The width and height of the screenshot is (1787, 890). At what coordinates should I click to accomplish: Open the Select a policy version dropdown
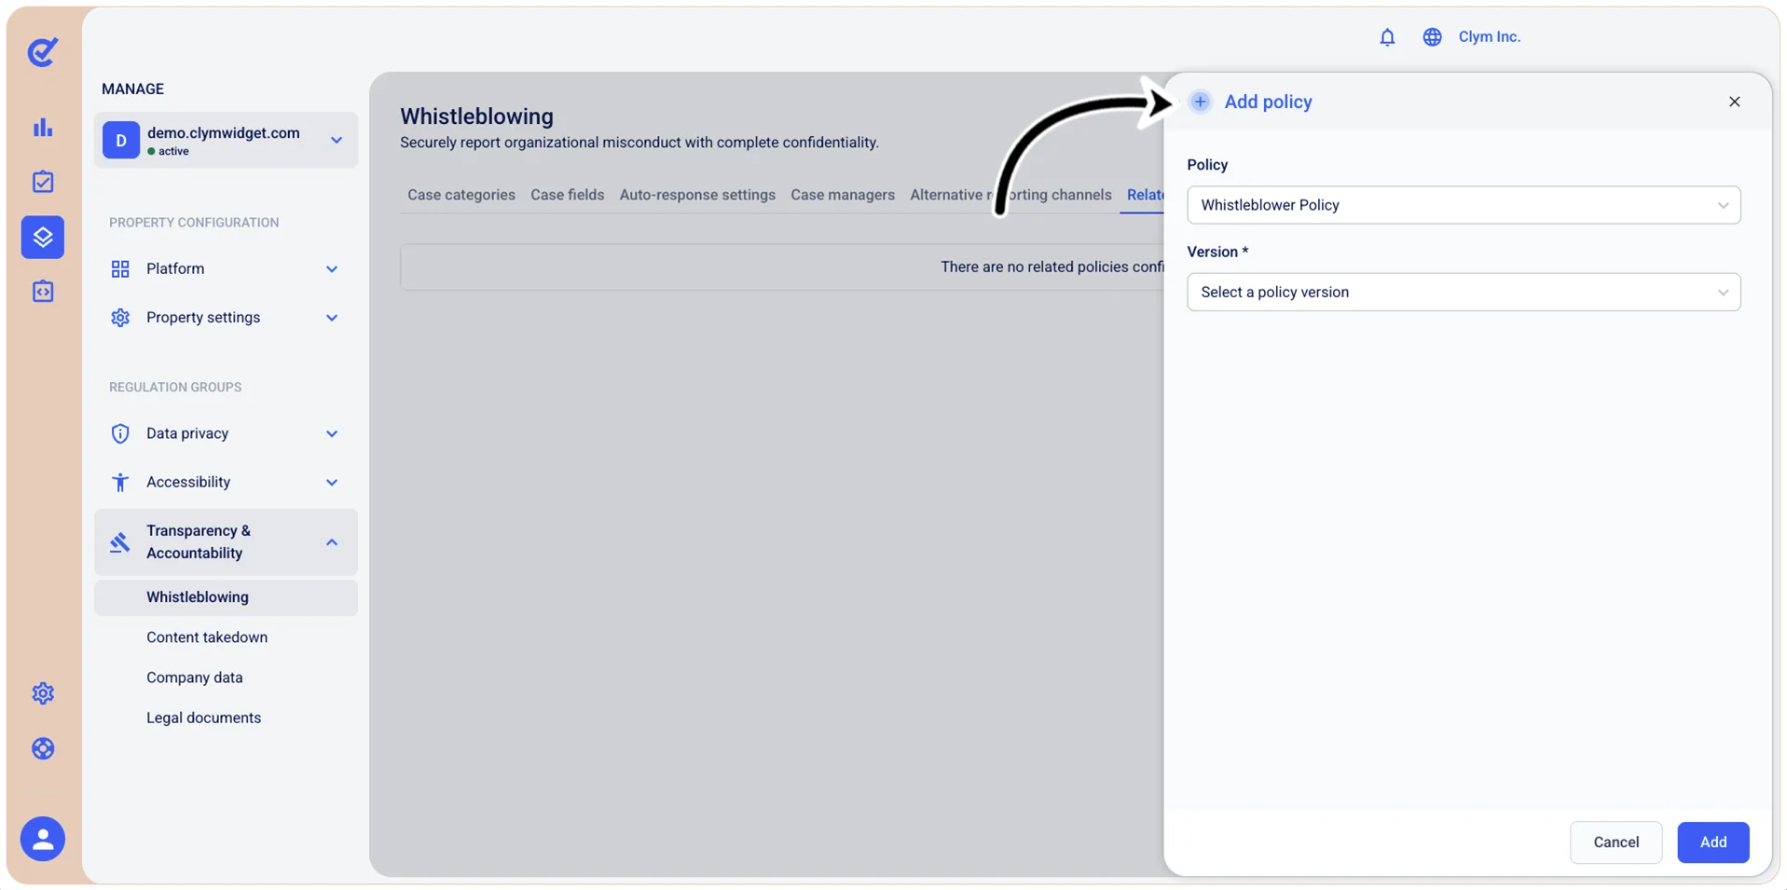pyautogui.click(x=1464, y=293)
